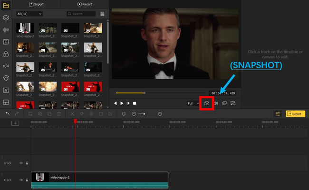
Task: Click the Paste icon in timeline toolbar
Action: click(x=49, y=114)
